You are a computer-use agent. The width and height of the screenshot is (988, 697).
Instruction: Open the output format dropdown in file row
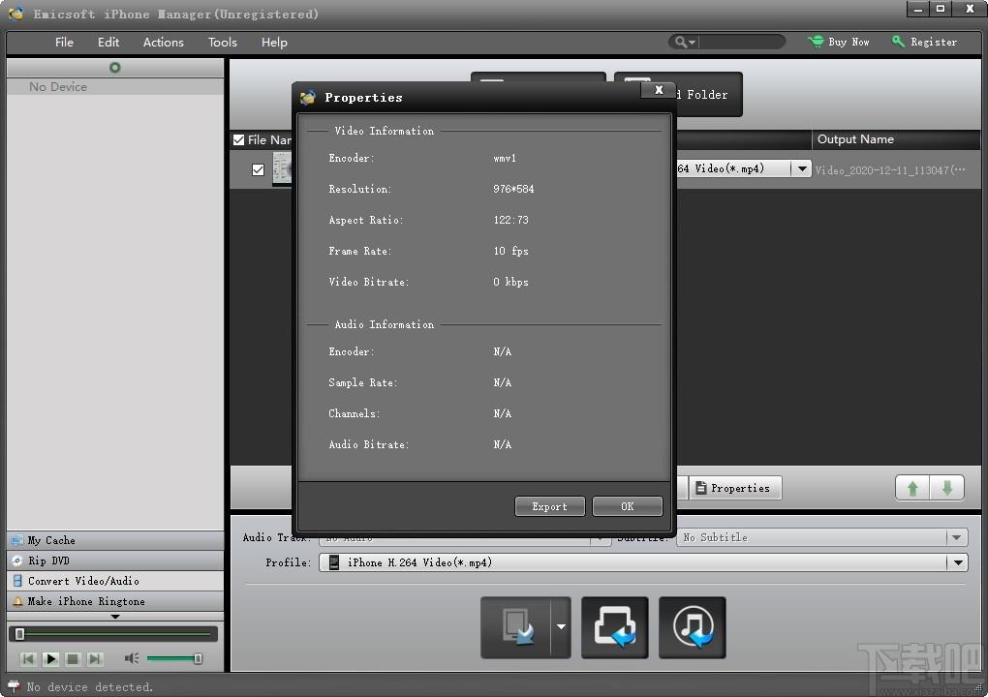pyautogui.click(x=801, y=168)
